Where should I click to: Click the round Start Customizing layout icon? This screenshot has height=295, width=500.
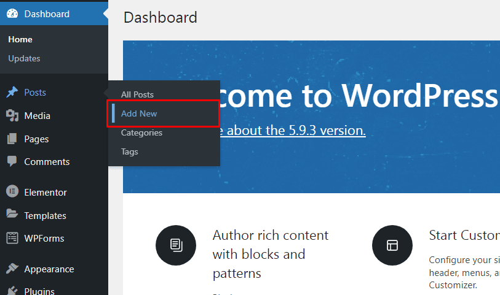[x=392, y=245]
